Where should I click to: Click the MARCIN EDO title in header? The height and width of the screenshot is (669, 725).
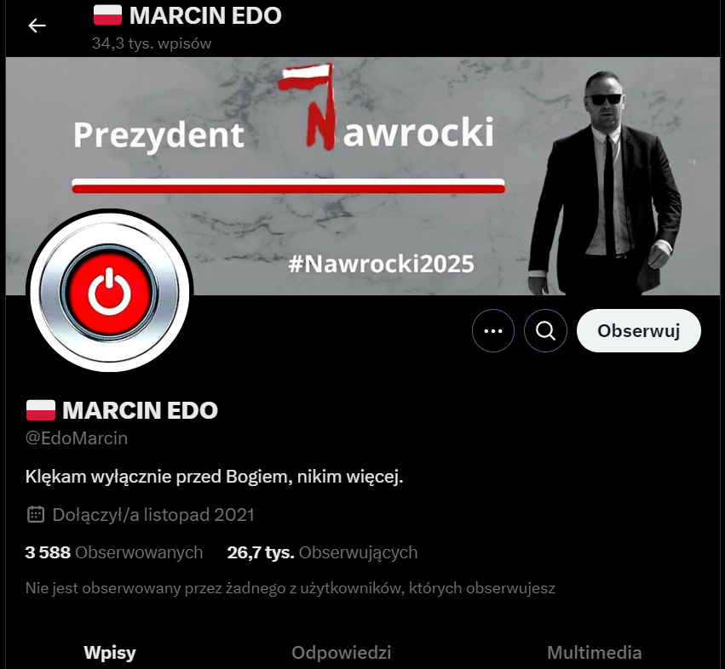205,15
